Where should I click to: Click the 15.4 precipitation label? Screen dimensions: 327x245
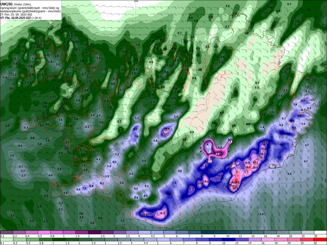tap(203, 166)
